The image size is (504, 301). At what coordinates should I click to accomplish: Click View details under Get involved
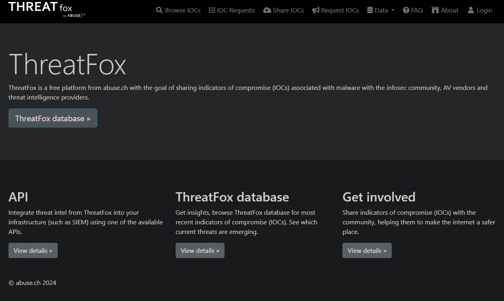(367, 250)
